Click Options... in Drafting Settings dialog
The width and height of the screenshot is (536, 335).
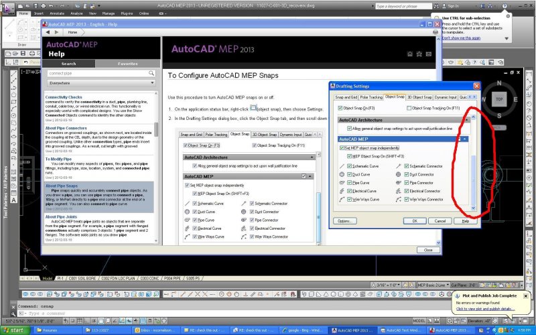[344, 221]
